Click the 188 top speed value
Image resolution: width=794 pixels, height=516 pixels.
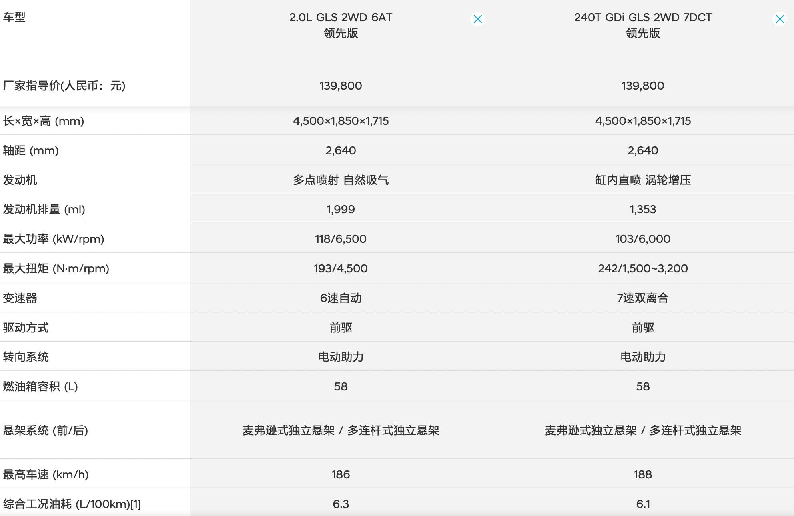[643, 474]
